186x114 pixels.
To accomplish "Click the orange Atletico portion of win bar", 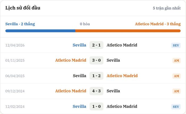I will click(128, 31).
